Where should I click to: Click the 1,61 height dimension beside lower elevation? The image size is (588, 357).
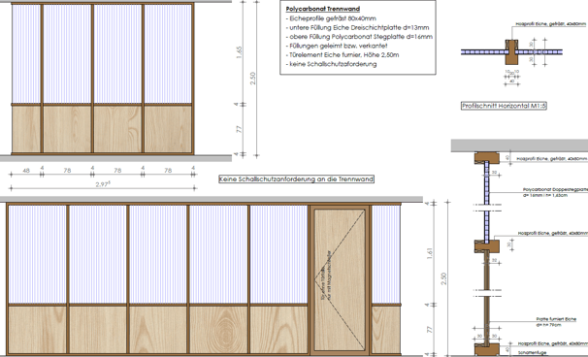pos(430,253)
